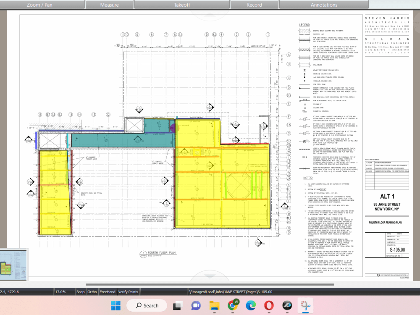Switch to Google Chrome in taskbar

tap(233, 305)
